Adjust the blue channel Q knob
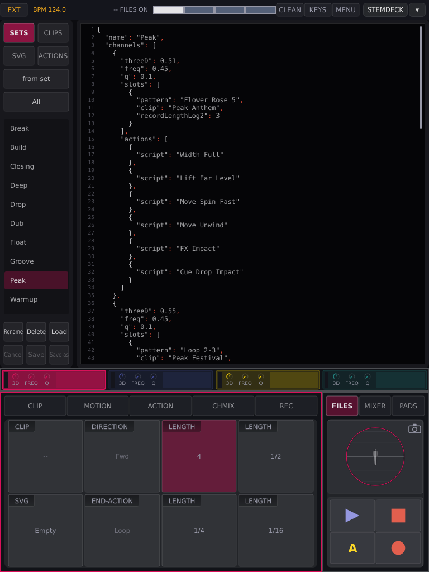Screen dimensions: 429x572 154,376
